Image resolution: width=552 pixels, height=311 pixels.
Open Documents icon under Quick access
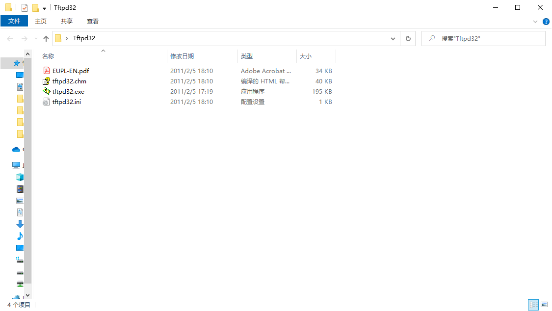20,86
